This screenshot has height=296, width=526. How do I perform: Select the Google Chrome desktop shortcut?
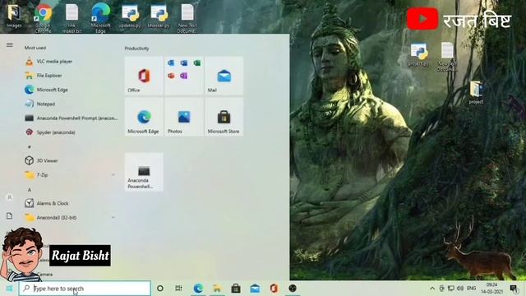[43, 18]
